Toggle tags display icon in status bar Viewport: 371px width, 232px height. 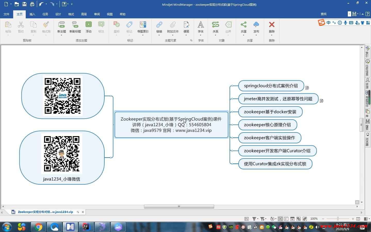pos(305,219)
